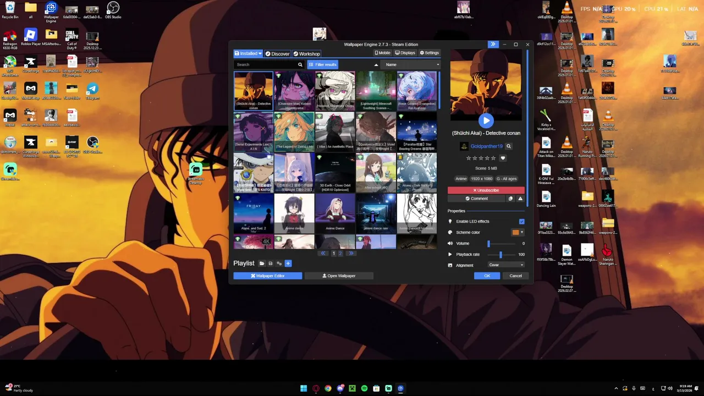
Task: Open the Comment page
Action: (476, 199)
